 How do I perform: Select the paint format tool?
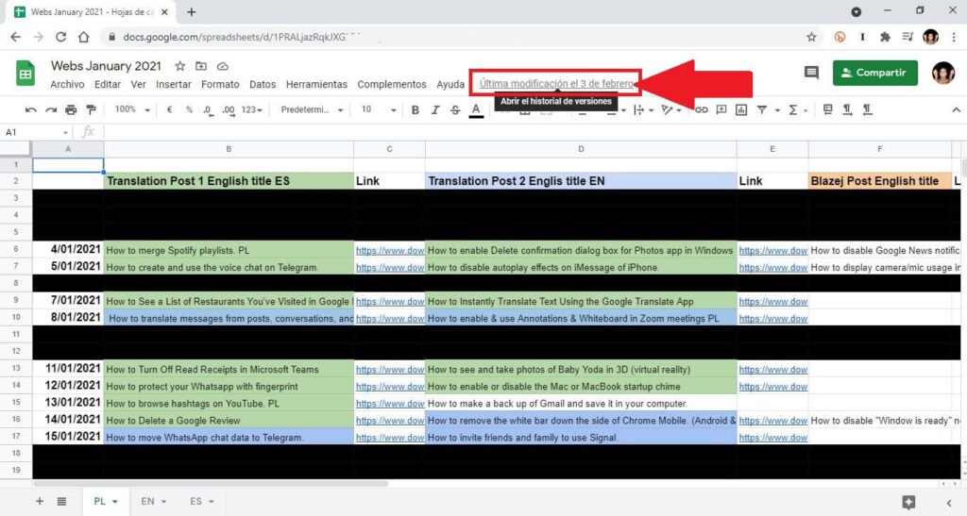coord(92,110)
